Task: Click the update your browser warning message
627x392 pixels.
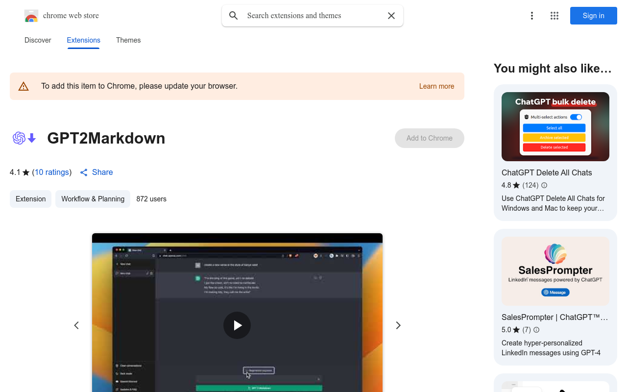Action: (x=140, y=86)
